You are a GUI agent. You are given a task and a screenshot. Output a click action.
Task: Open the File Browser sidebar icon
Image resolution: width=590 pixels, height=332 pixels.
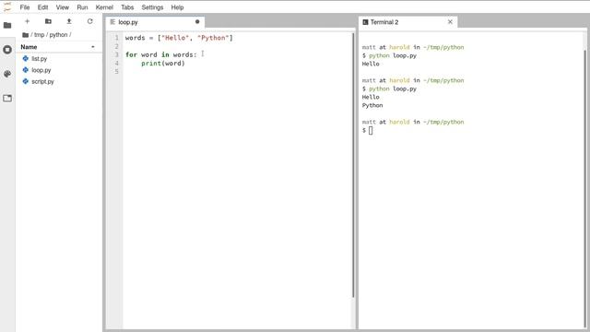tap(7, 25)
